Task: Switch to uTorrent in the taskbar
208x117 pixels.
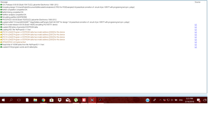Action: click(76, 100)
